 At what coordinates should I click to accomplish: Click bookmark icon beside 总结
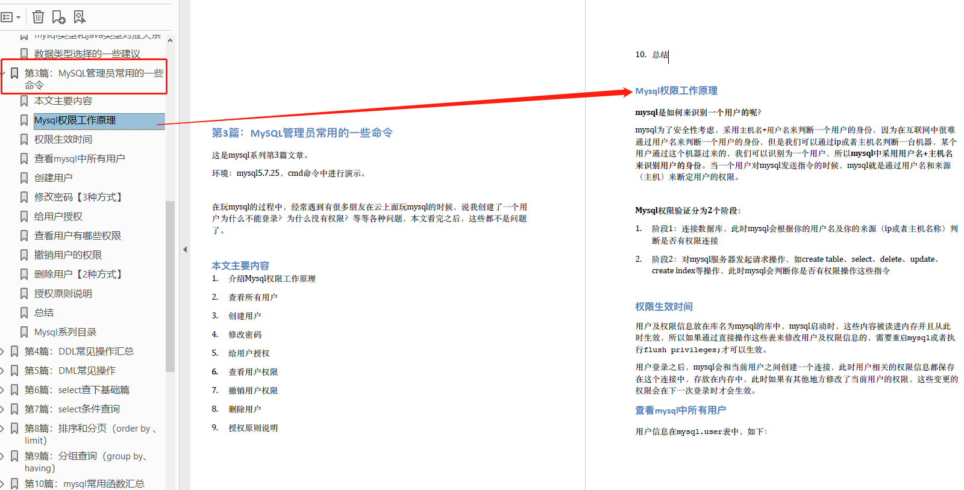click(x=24, y=313)
